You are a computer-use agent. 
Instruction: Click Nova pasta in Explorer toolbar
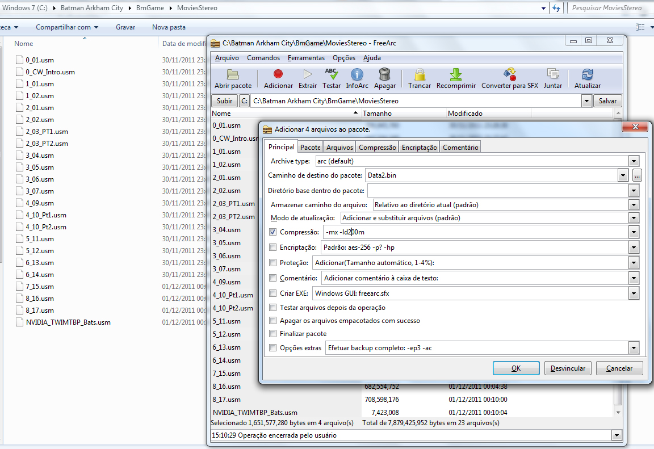tap(169, 27)
